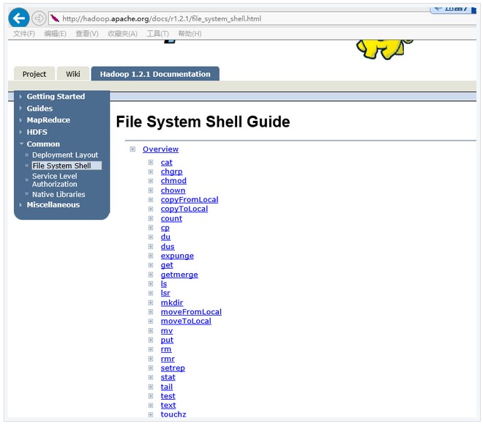Jump to the expunge command link
Image resolution: width=483 pixels, height=424 pixels.
coord(177,256)
